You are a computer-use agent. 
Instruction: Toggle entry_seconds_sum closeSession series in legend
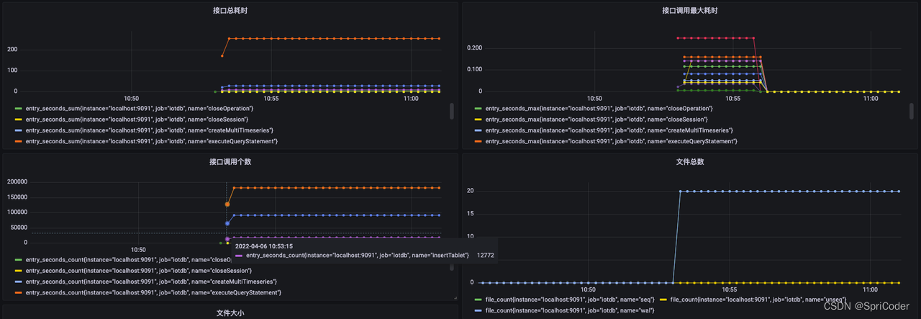[137, 119]
